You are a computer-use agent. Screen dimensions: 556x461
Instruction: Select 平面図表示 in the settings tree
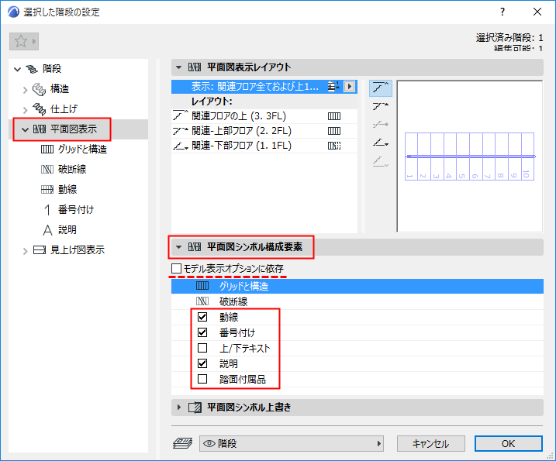tap(74, 129)
